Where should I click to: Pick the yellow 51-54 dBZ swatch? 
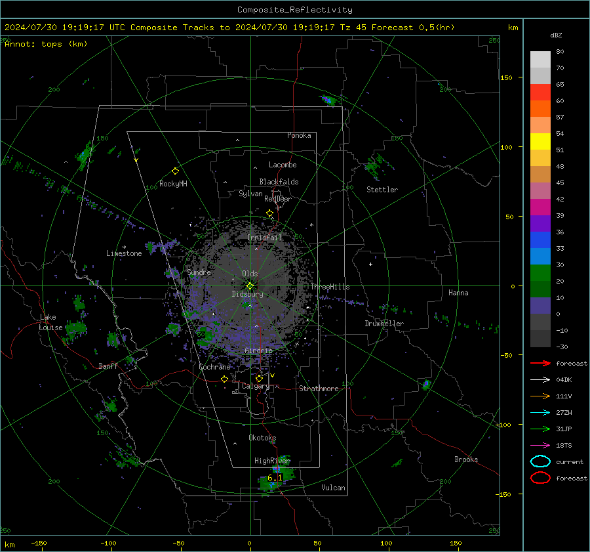540,142
